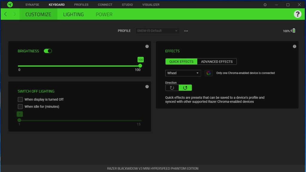This screenshot has height=172, width=306.
Task: Click the 100% battery percentage text
Action: pyautogui.click(x=286, y=31)
